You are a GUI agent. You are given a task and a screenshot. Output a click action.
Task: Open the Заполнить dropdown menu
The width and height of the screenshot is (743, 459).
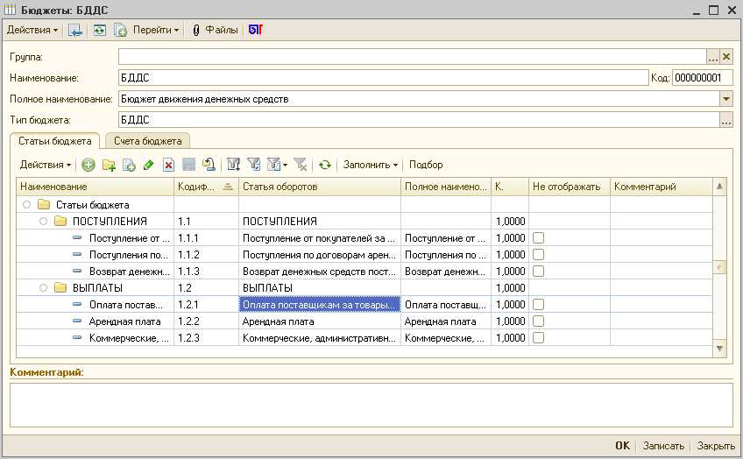tap(370, 165)
